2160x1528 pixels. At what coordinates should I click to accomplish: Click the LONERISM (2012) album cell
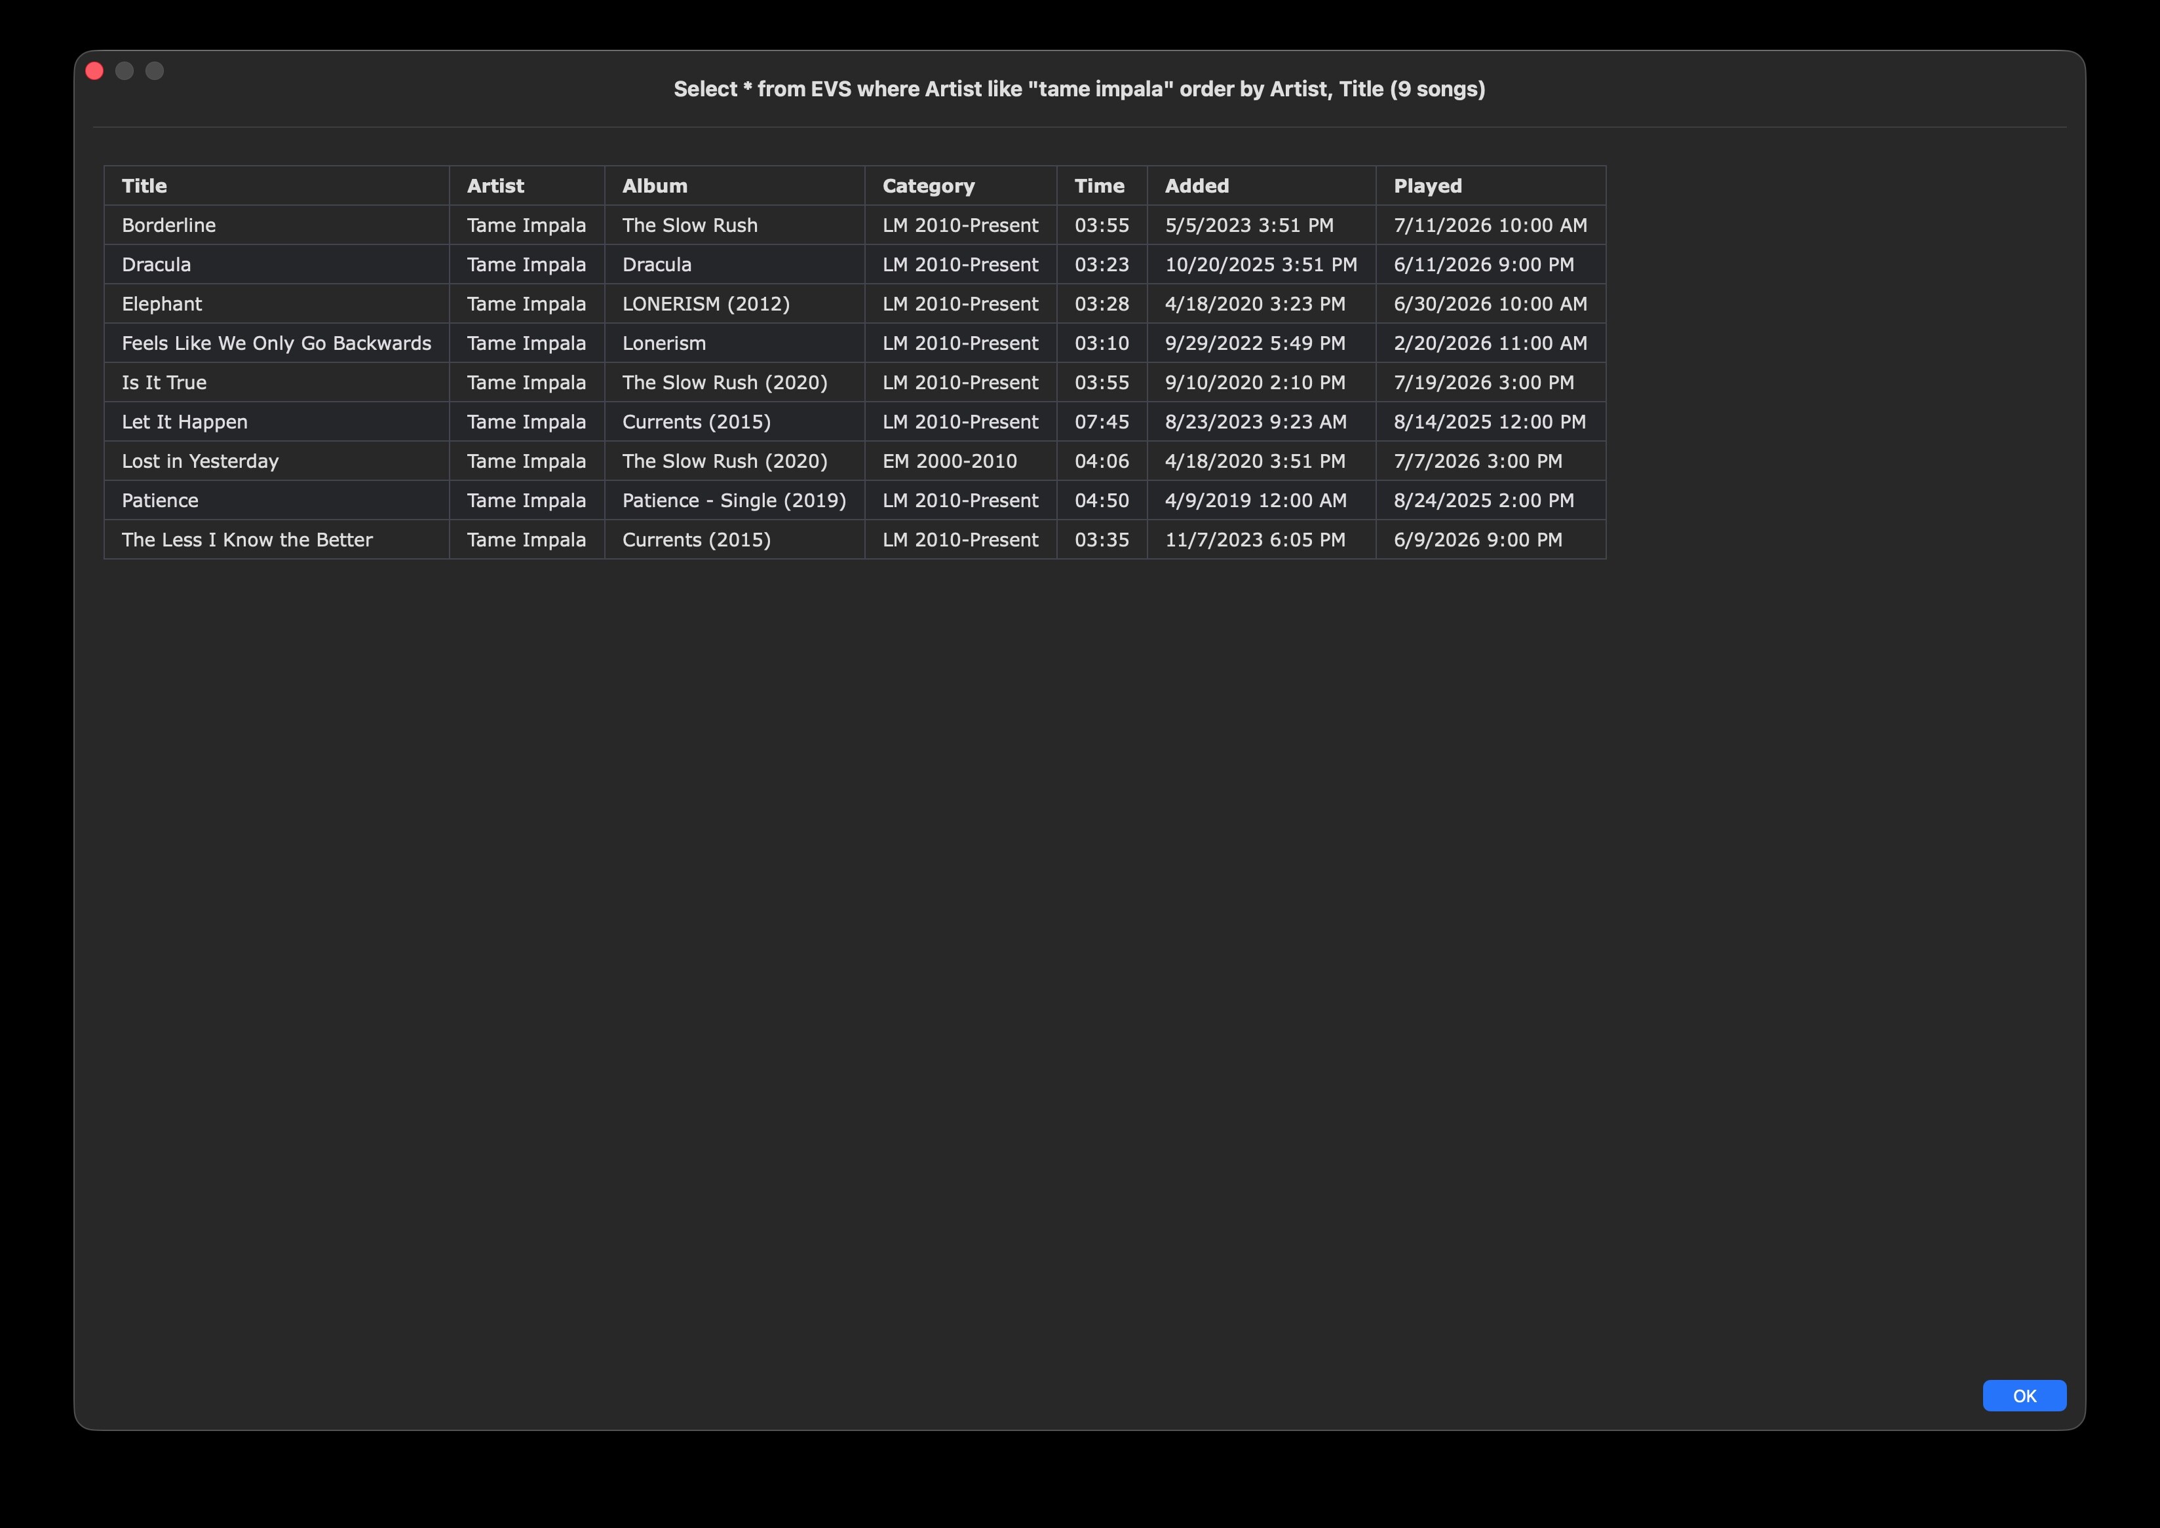coord(735,304)
